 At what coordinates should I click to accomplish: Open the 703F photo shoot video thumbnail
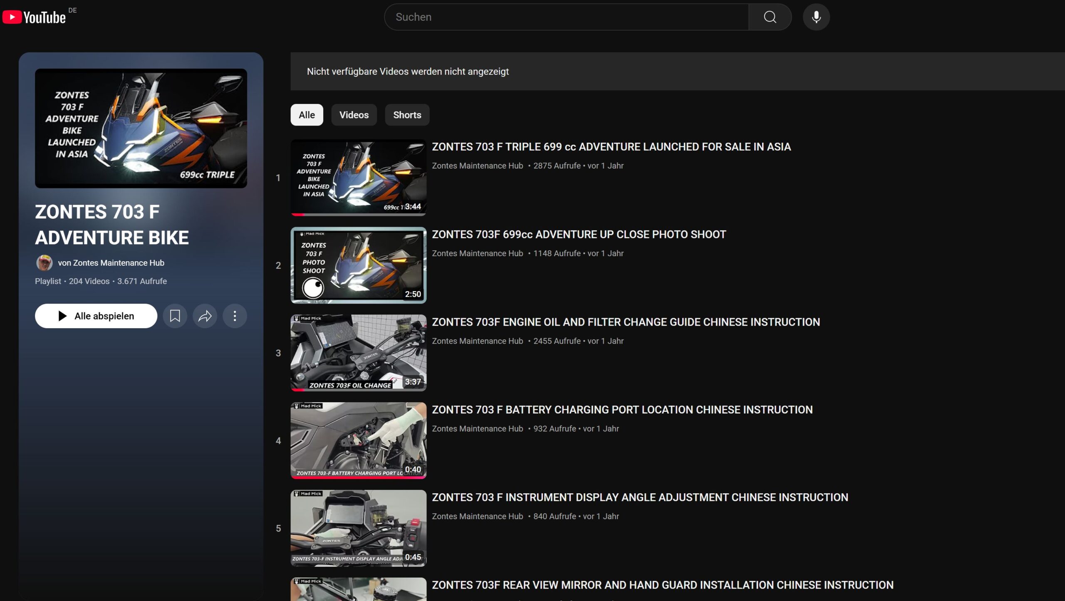tap(358, 265)
